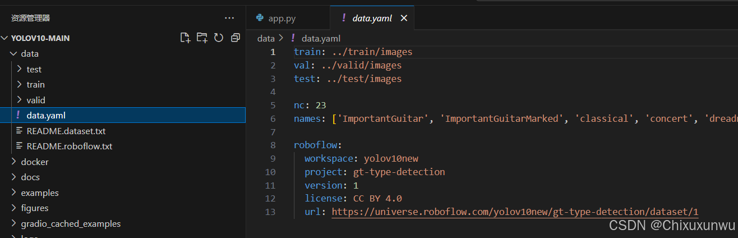Click the 资源管理器 explorer panel title
Image resolution: width=738 pixels, height=238 pixels.
pyautogui.click(x=30, y=18)
